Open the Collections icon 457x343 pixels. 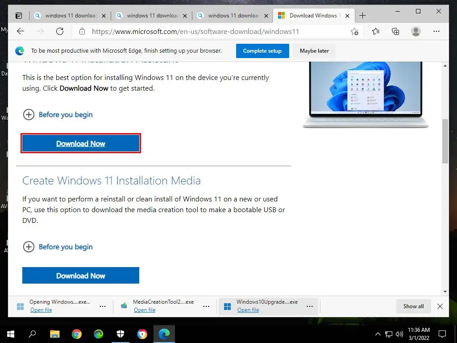395,31
